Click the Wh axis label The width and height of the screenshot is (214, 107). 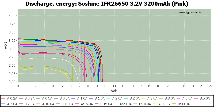tap(114, 91)
